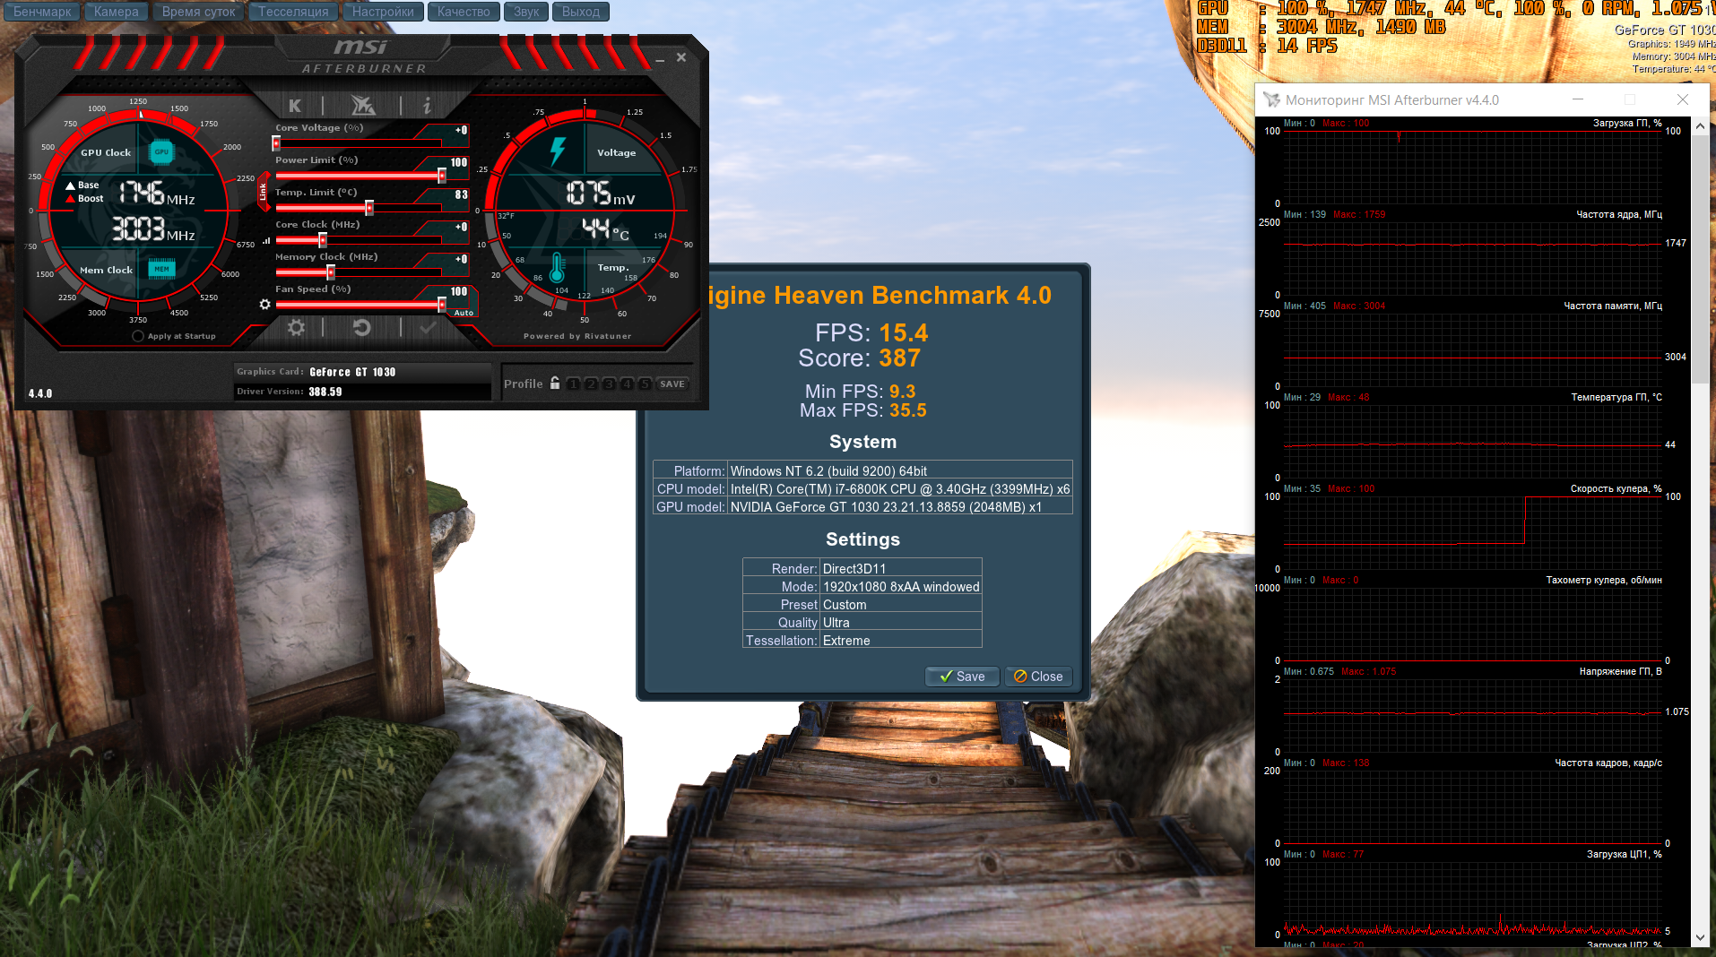The height and width of the screenshot is (957, 1716).
Task: Open the Качество menu
Action: 464,12
